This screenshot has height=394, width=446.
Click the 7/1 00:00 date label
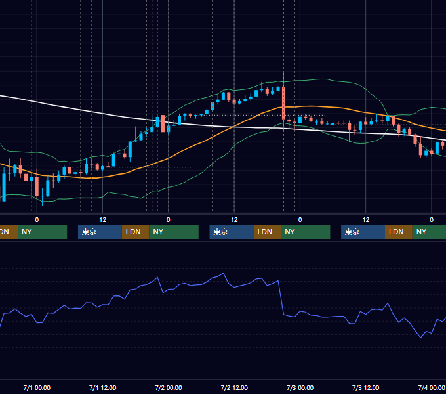coord(37,387)
